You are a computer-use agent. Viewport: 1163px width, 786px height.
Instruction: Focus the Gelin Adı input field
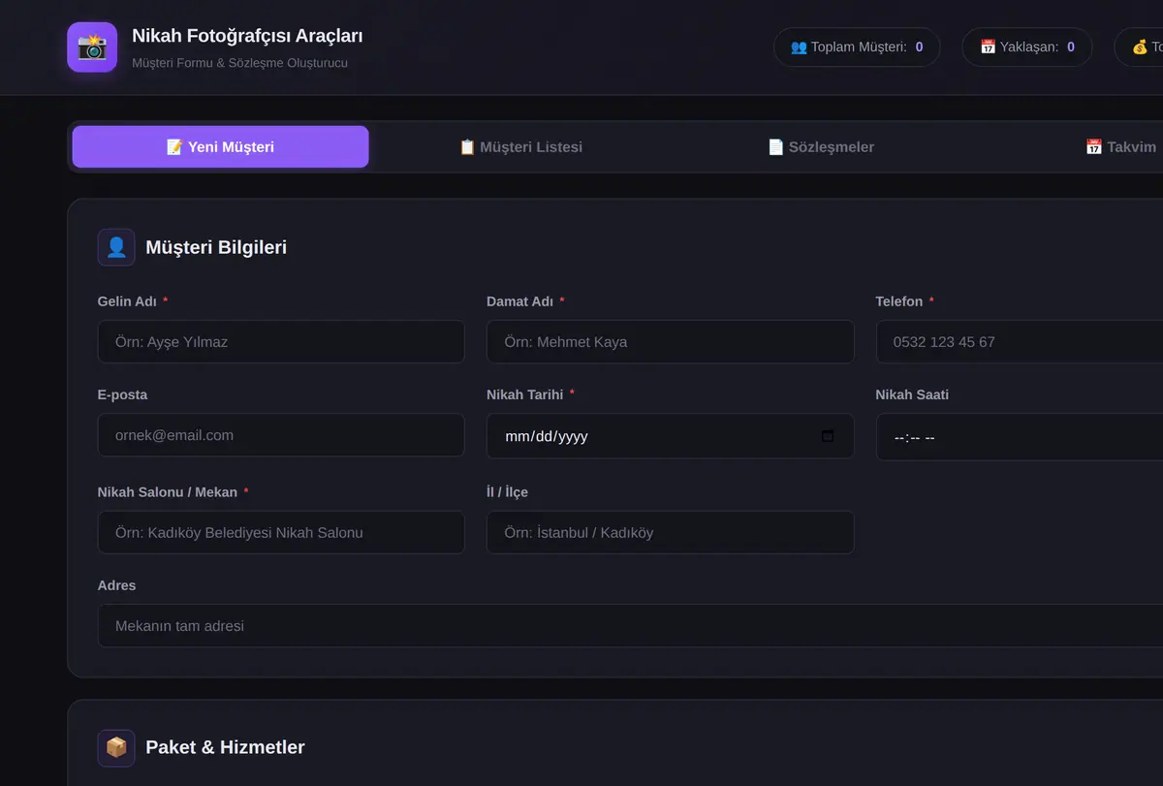point(281,342)
